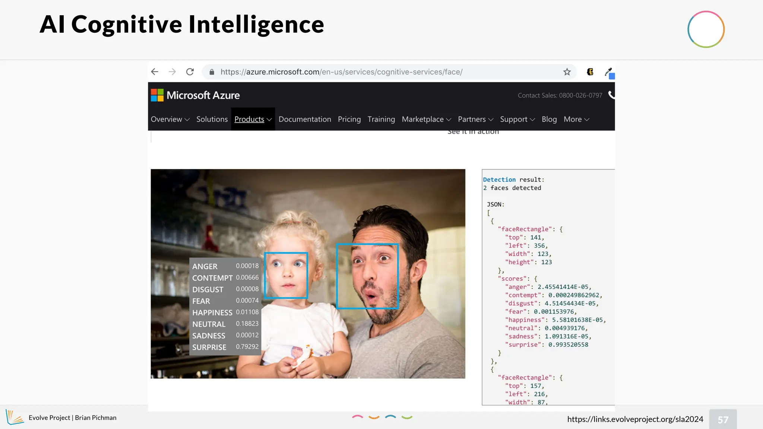The height and width of the screenshot is (429, 763).
Task: Click Contact Sales phone number
Action: 560,96
